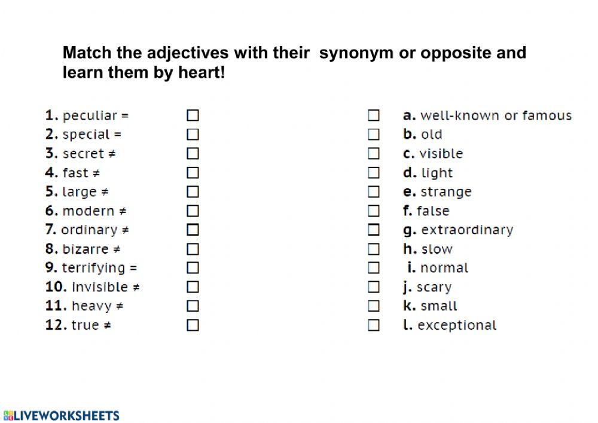Select the answer box for 'modern ≠'
This screenshot has height=423, width=598.
(x=193, y=211)
